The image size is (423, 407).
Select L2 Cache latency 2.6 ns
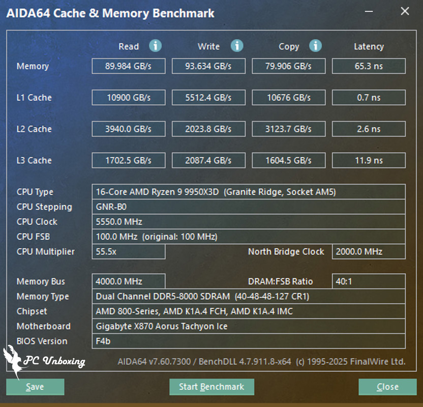369,129
